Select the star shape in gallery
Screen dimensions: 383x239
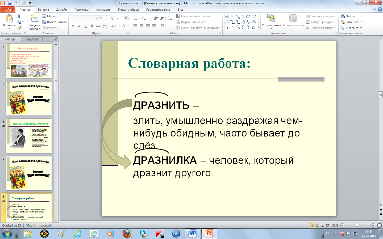tap(254, 27)
